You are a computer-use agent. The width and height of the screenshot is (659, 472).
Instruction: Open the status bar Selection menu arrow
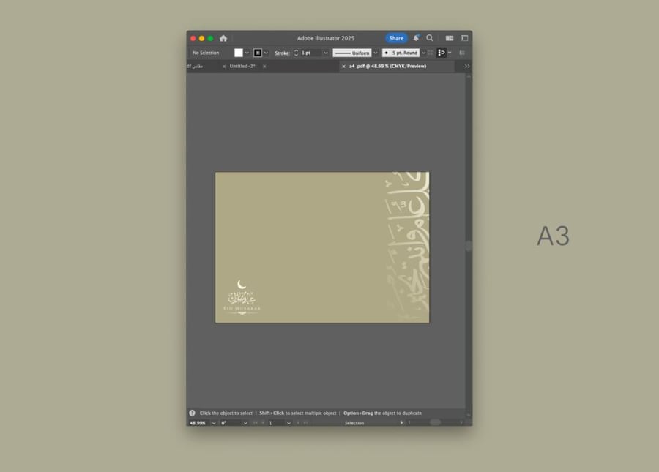pos(402,422)
